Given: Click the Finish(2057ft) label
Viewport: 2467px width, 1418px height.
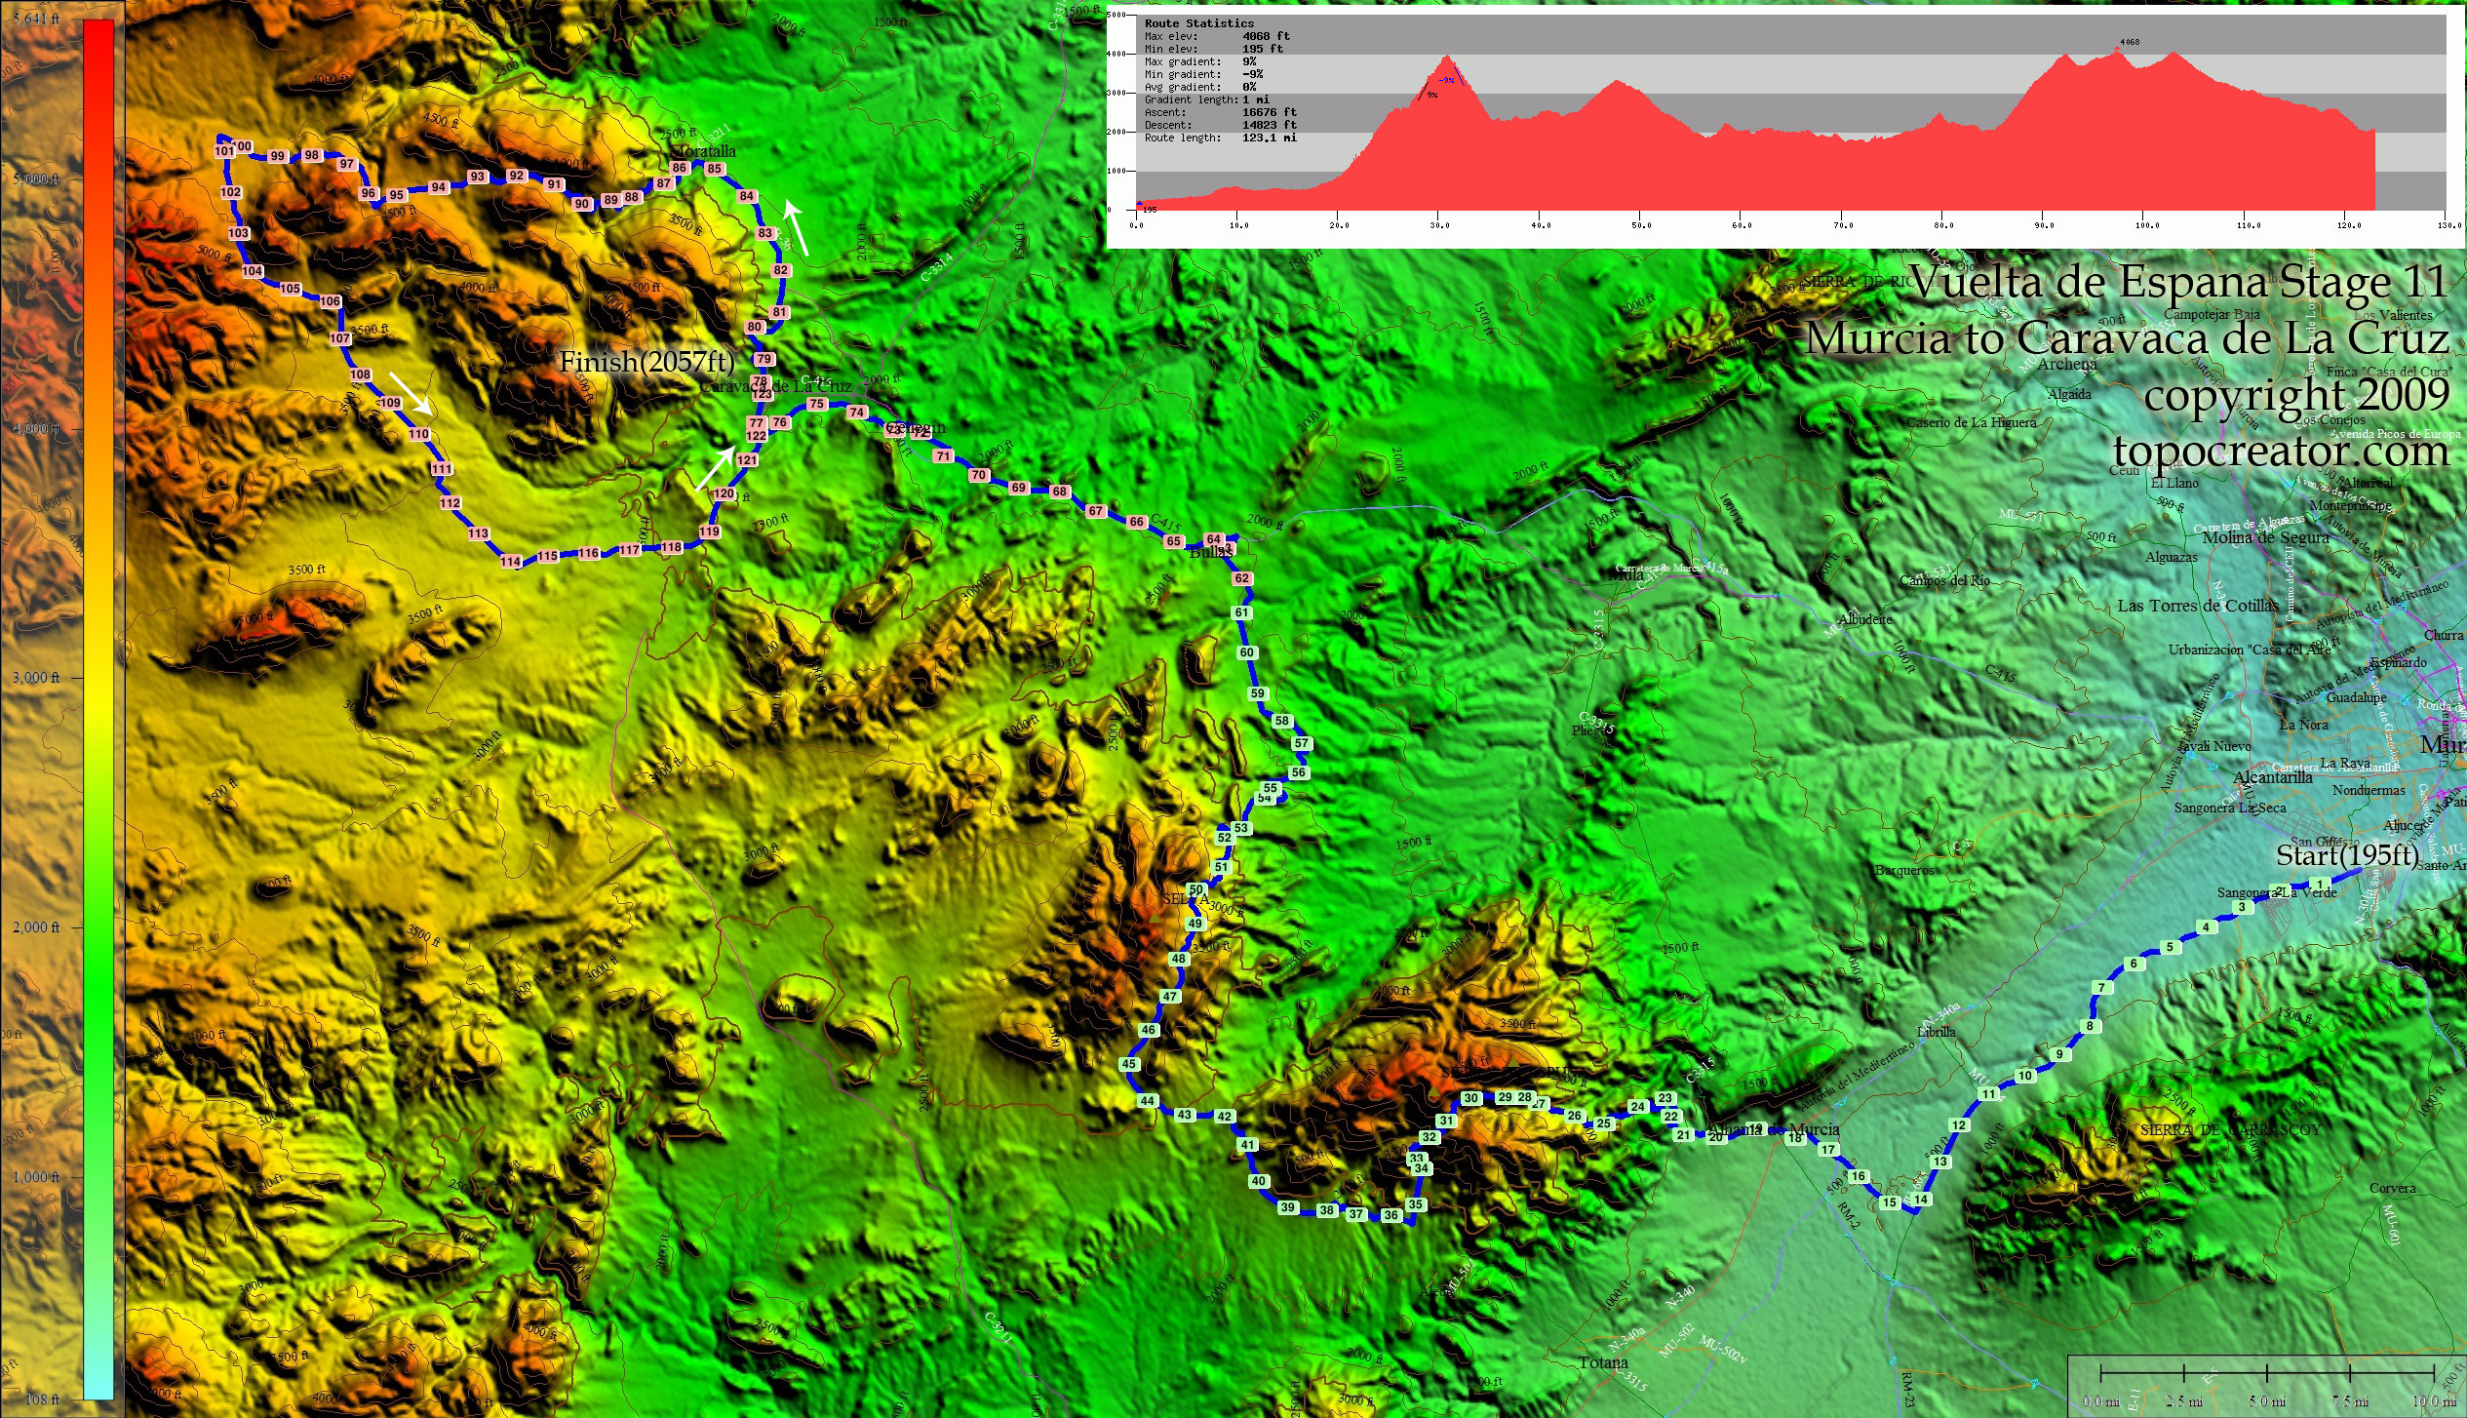Looking at the screenshot, I should (x=646, y=362).
